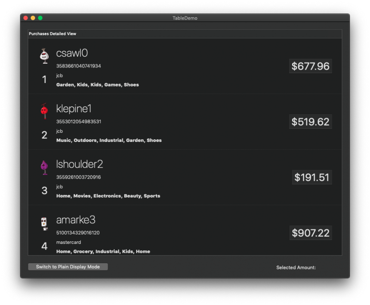This screenshot has width=370, height=305.
Task: Click the categories text under klepine1
Action: pyautogui.click(x=108, y=140)
